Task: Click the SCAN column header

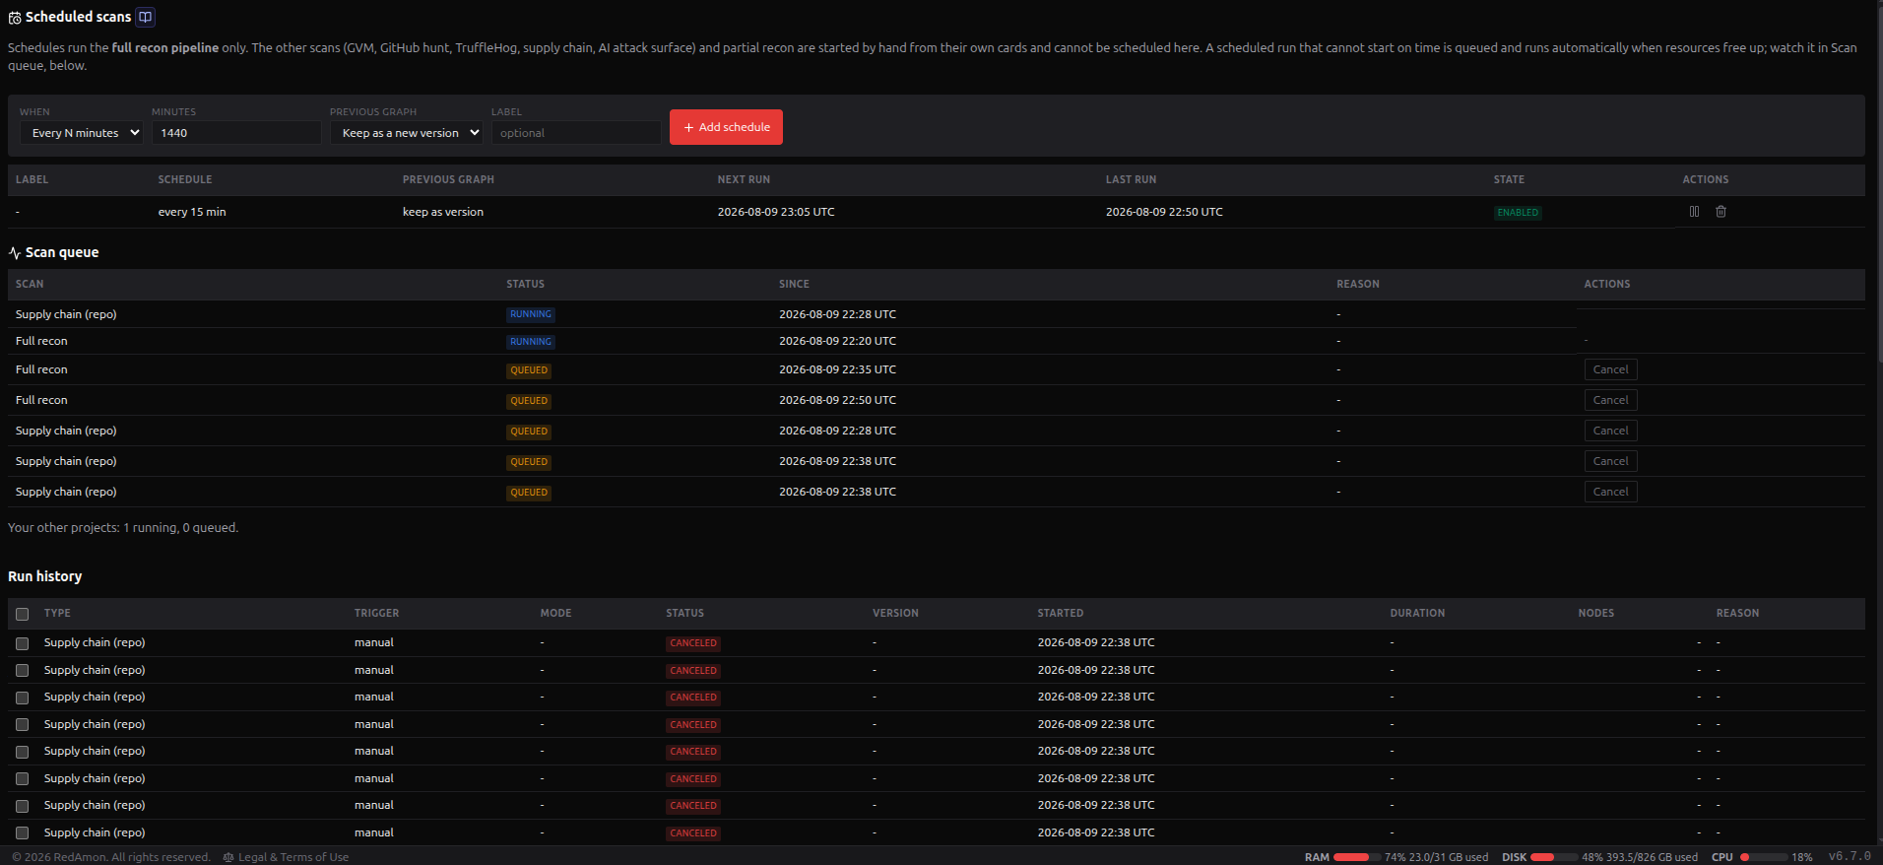Action: pyautogui.click(x=30, y=284)
